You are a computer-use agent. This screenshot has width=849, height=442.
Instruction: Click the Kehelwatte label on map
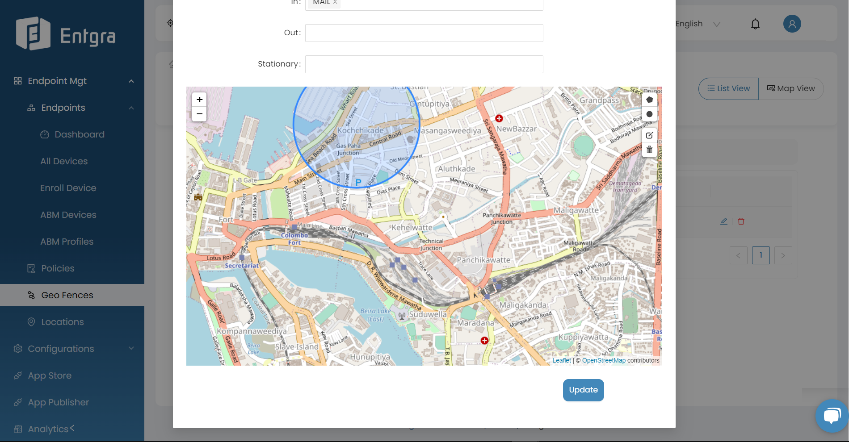pos(412,227)
